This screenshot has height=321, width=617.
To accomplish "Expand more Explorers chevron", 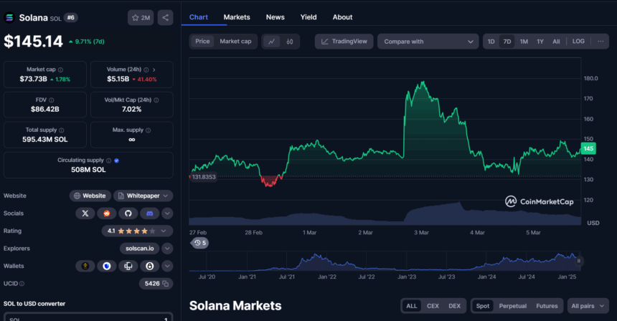I will coord(167,249).
